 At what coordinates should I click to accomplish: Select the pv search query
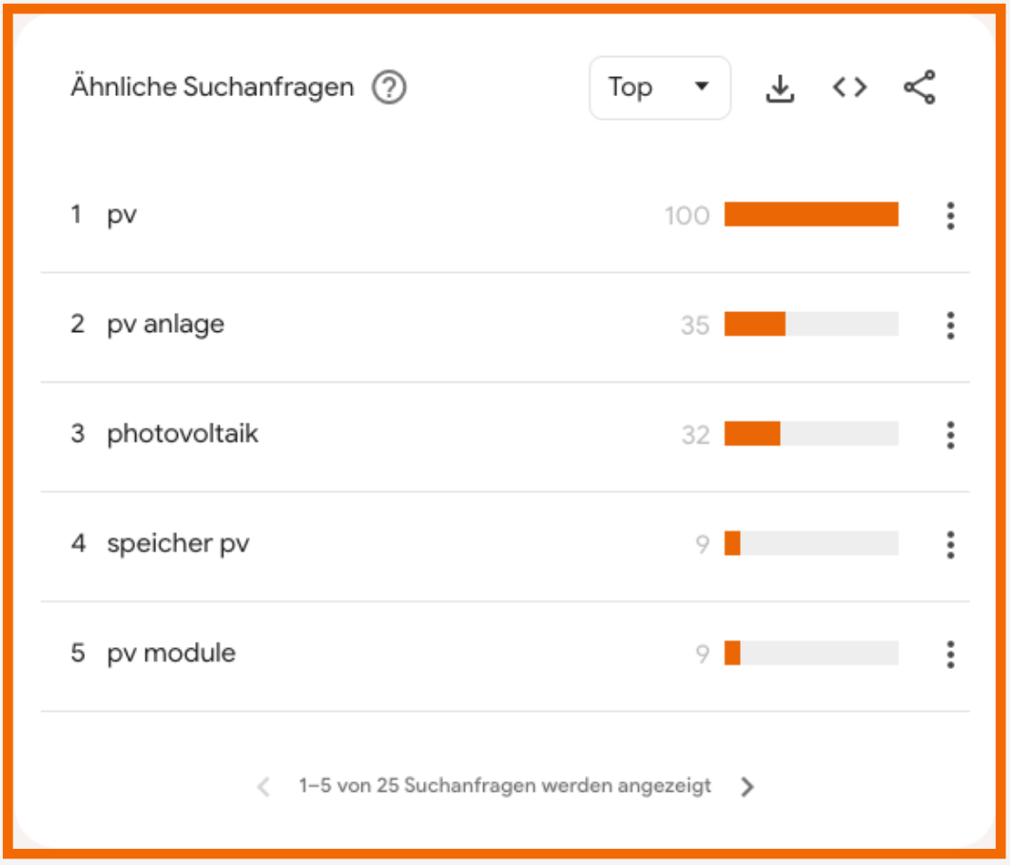(122, 215)
